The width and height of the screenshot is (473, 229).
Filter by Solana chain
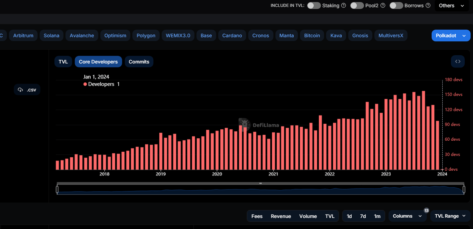pyautogui.click(x=52, y=35)
